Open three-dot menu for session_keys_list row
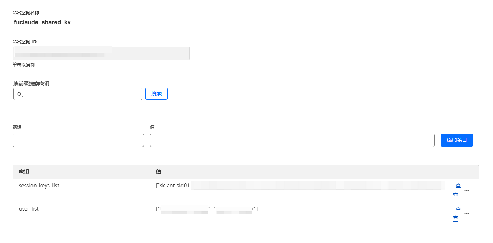 coord(467,190)
